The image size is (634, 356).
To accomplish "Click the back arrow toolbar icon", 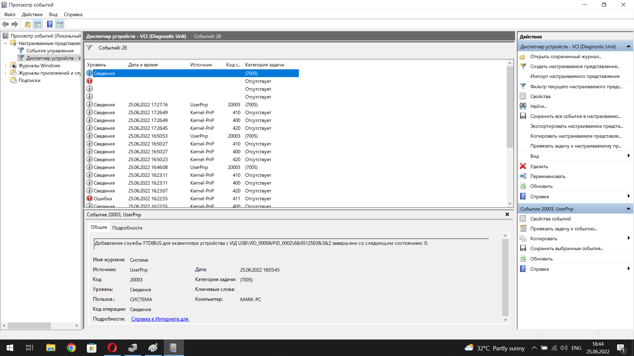I will [5, 24].
